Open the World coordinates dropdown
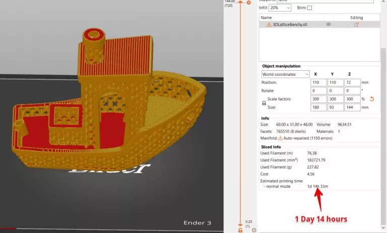The width and height of the screenshot is (387, 233). (x=285, y=74)
